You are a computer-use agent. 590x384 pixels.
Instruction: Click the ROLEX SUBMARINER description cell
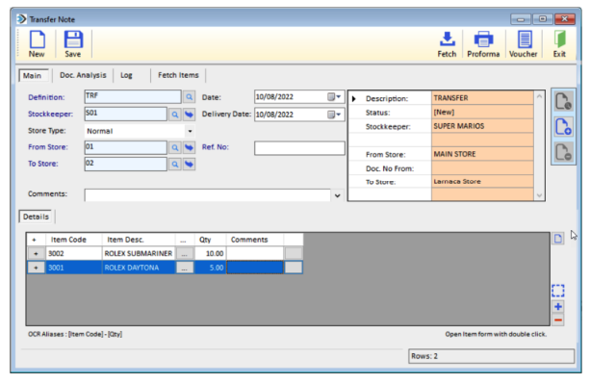(x=139, y=253)
